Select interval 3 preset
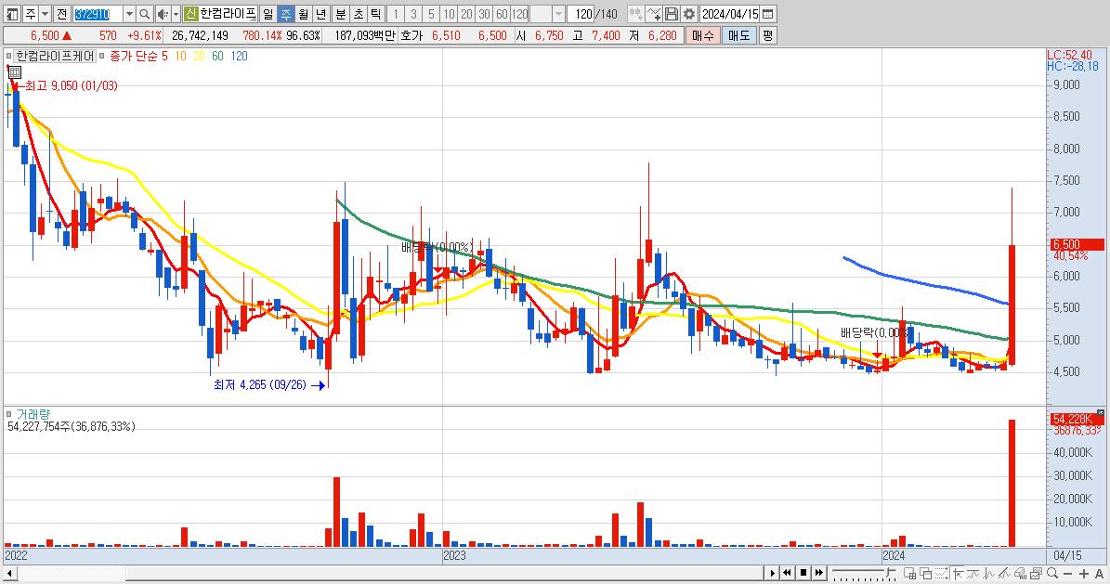The height and width of the screenshot is (584, 1110). pos(413,14)
